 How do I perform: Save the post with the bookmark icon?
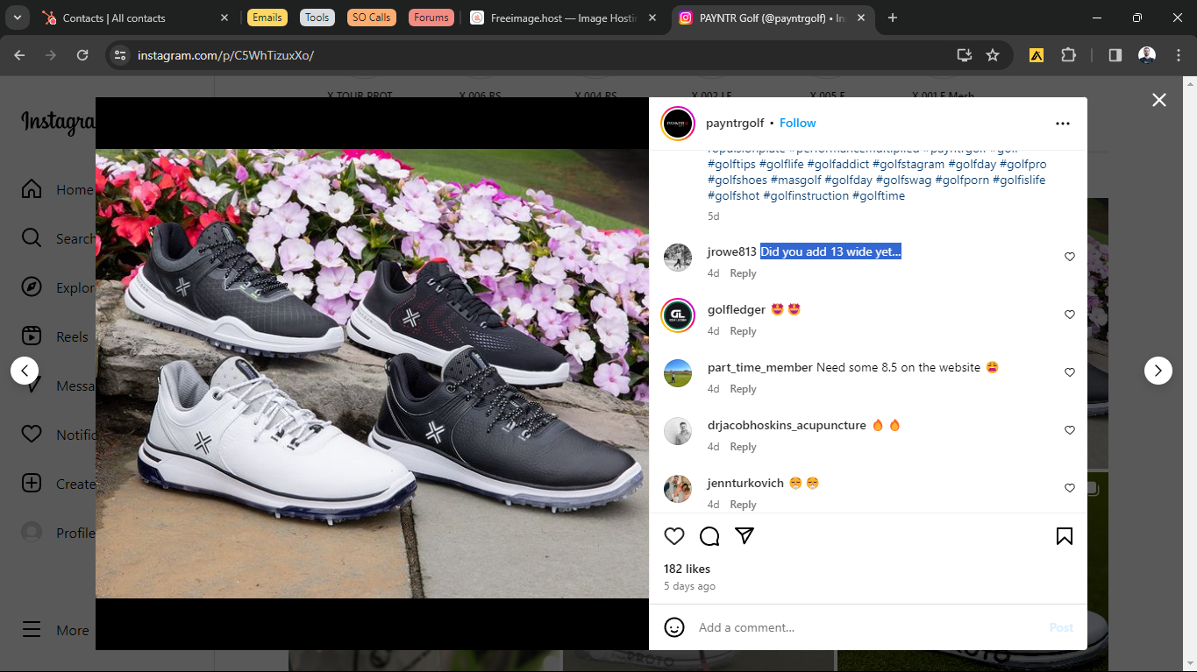1065,536
